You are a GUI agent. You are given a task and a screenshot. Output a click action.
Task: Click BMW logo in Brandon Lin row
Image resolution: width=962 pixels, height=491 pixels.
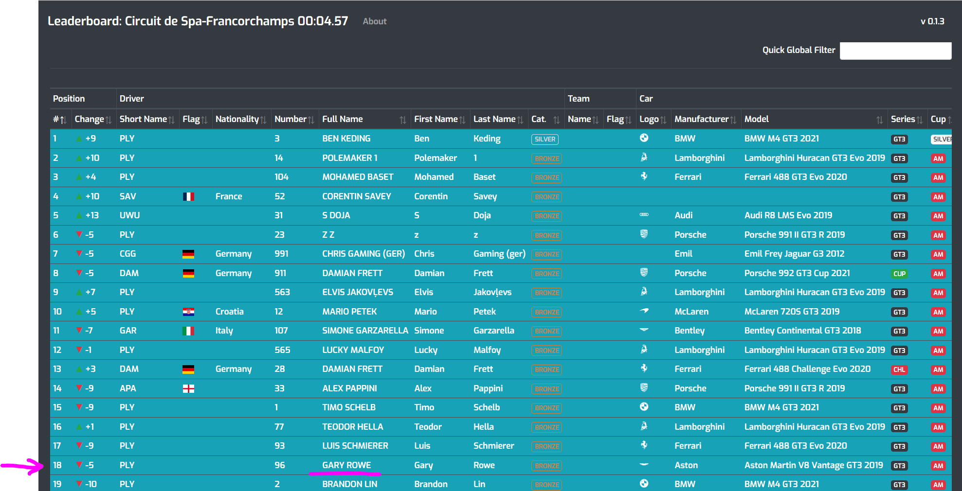coord(644,484)
